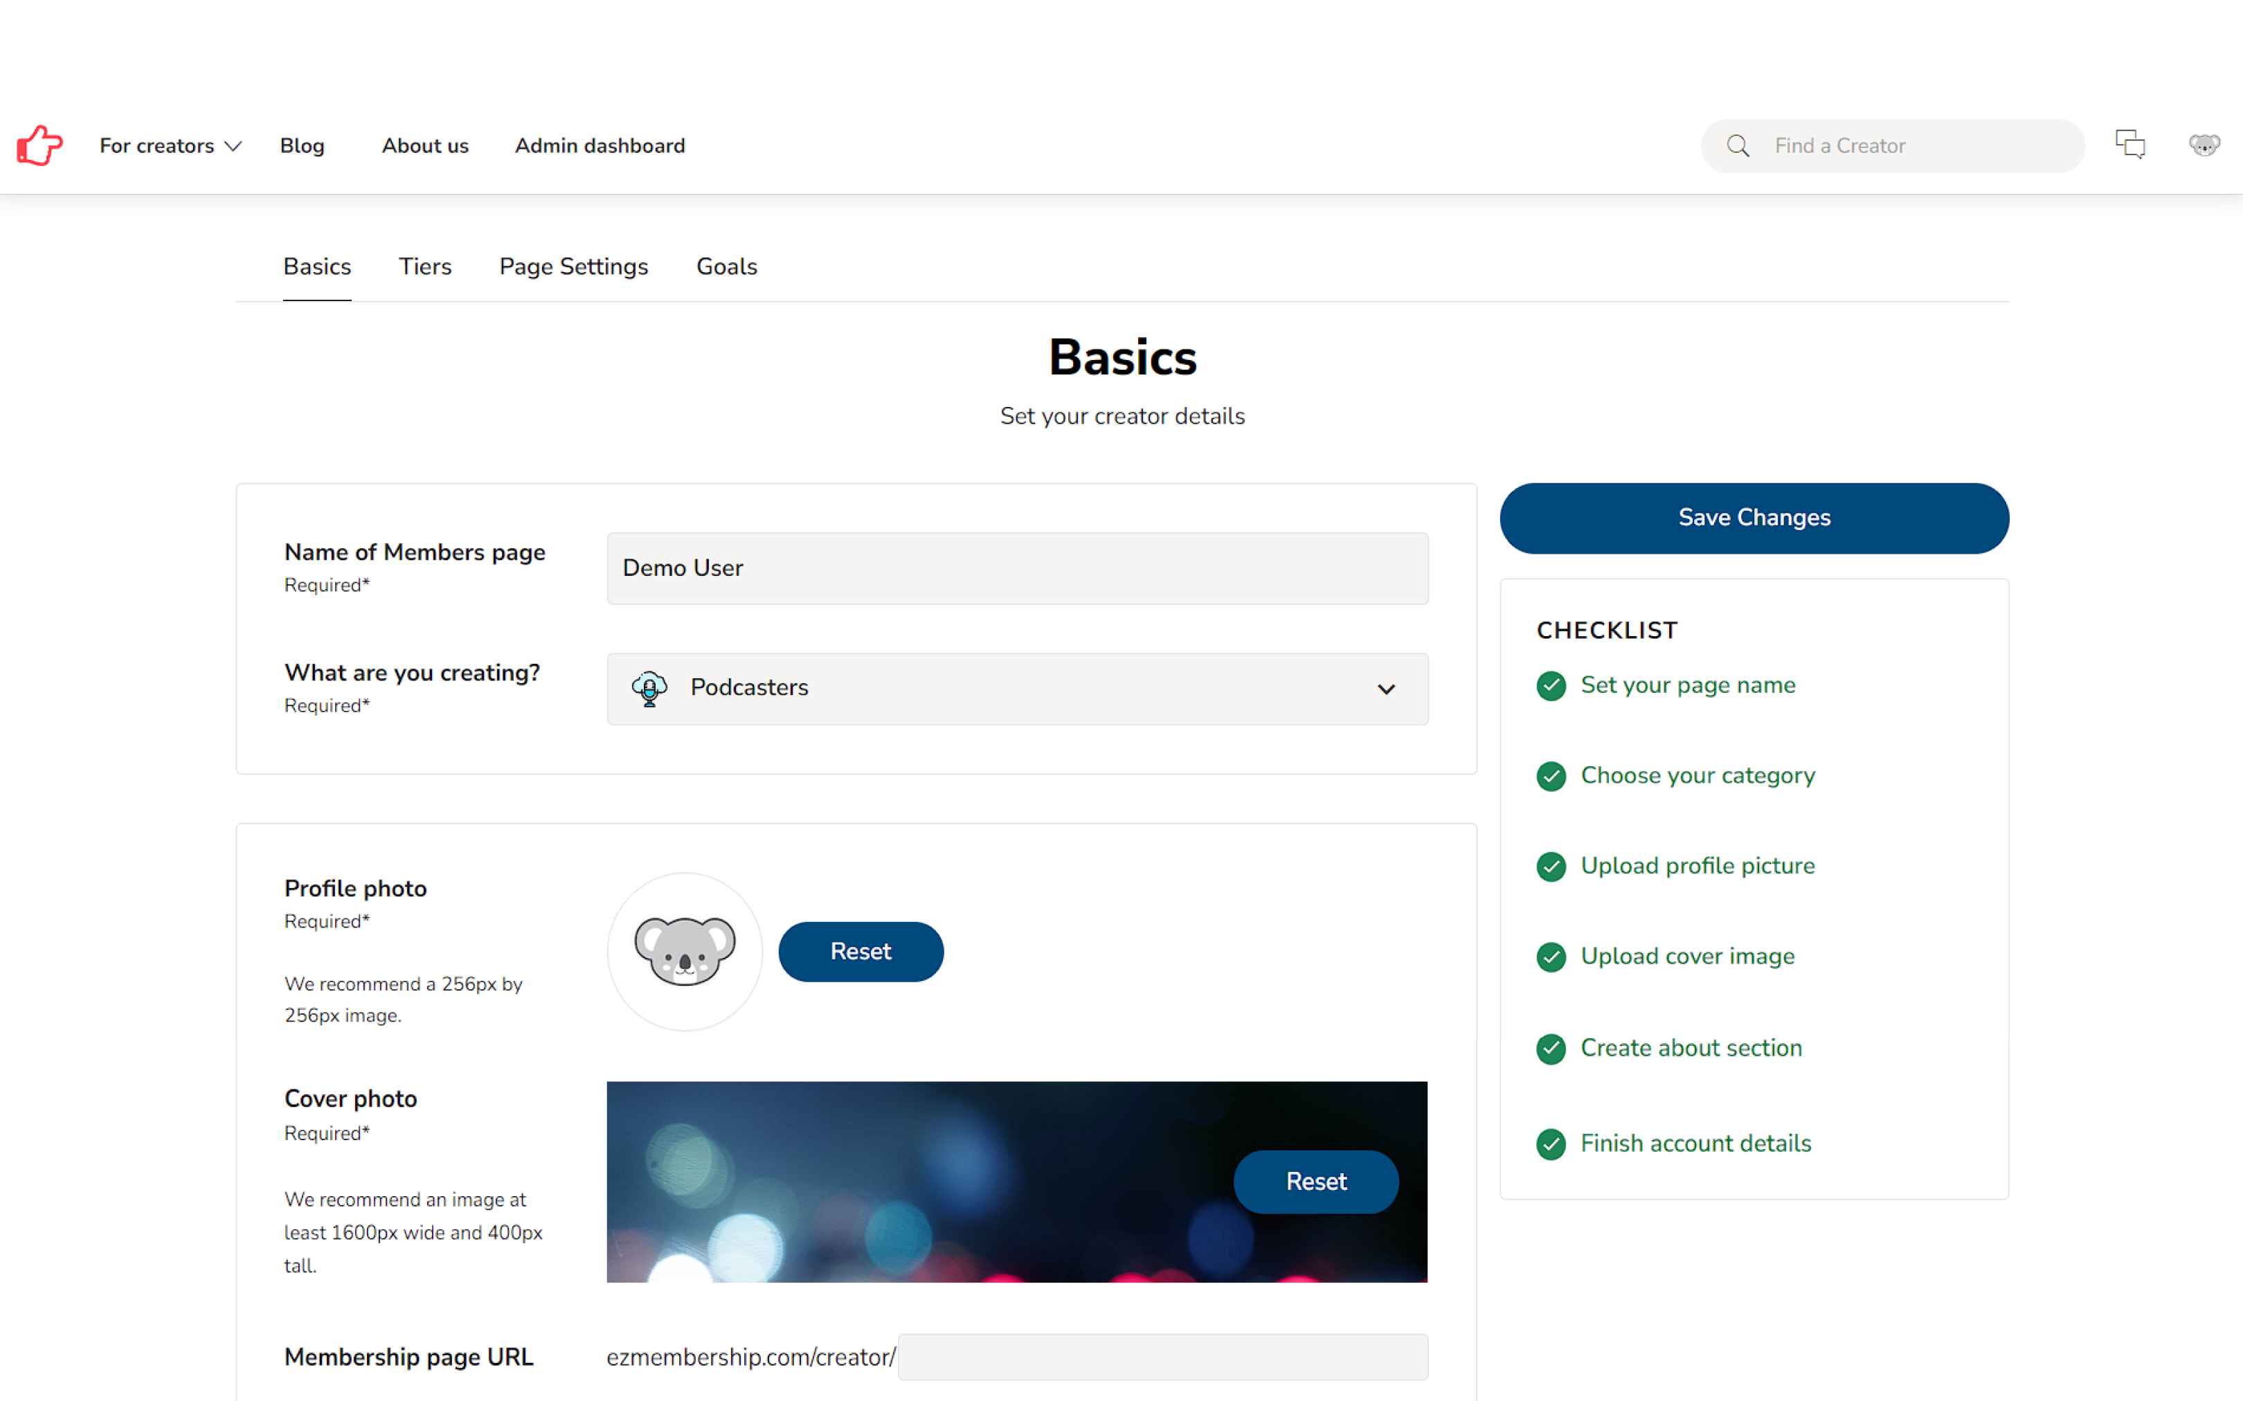Click the 'Cover photo' label
This screenshot has width=2243, height=1401.
350,1099
